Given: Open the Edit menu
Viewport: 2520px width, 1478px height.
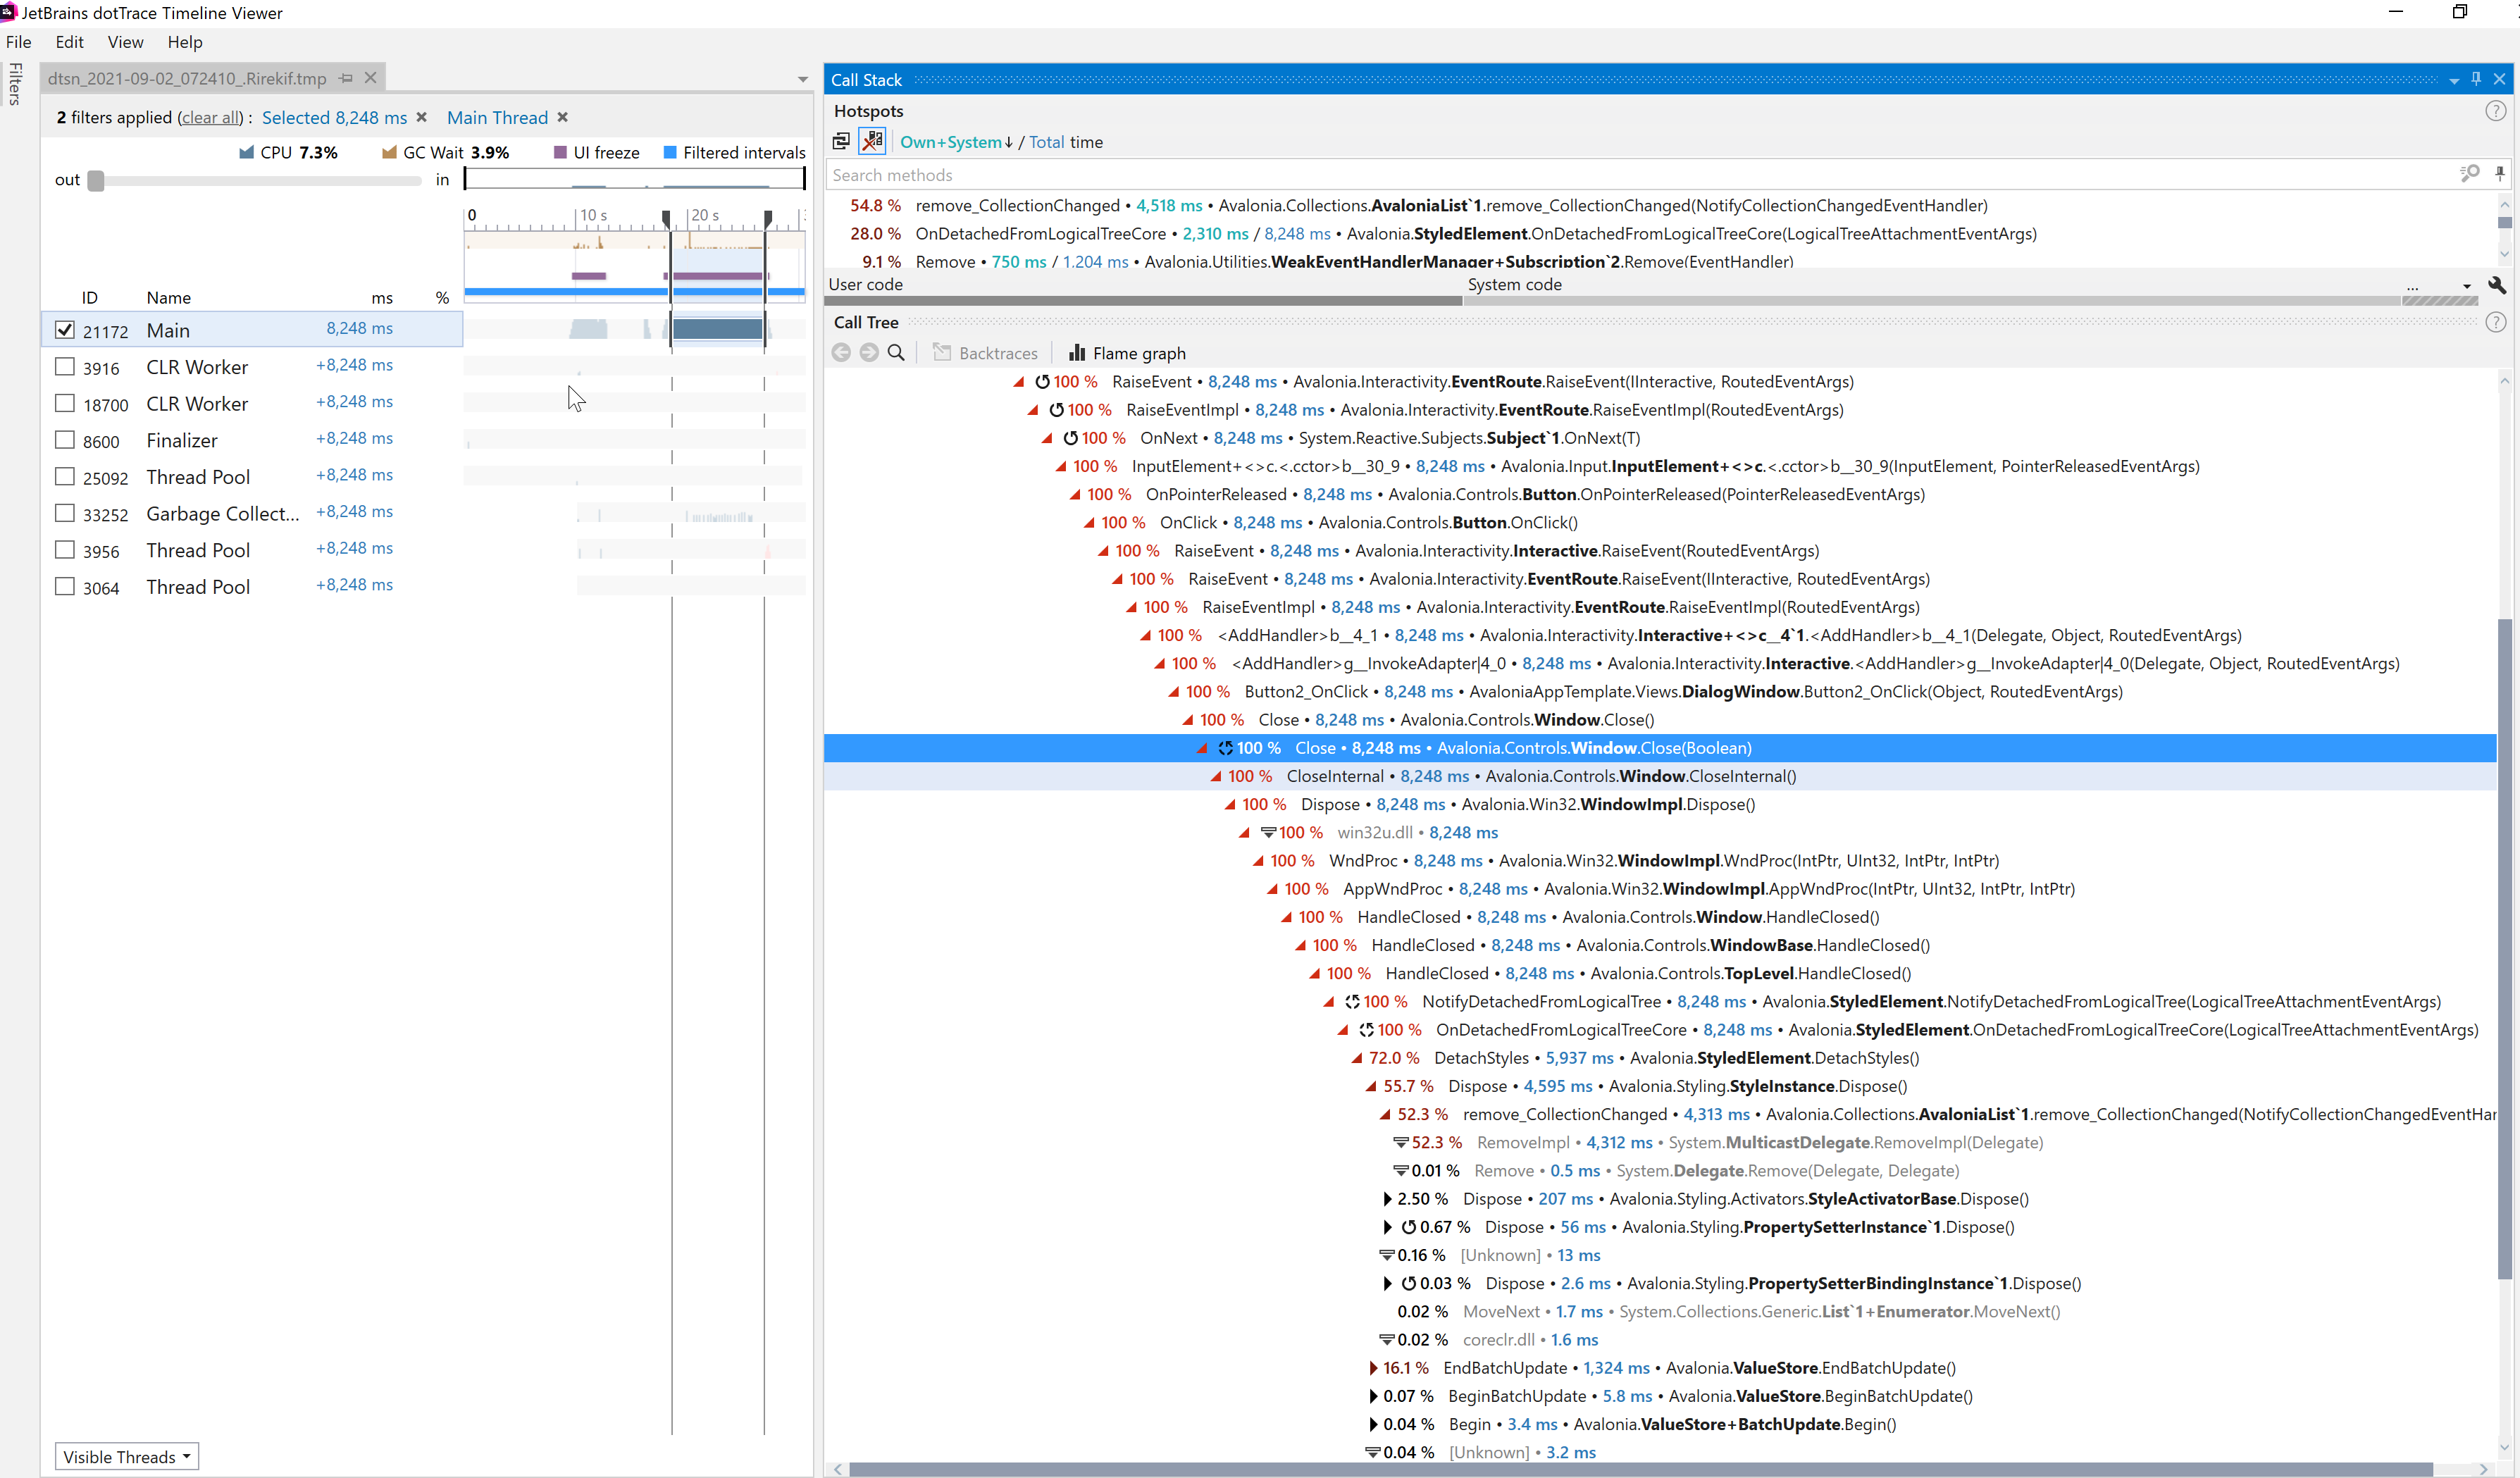Looking at the screenshot, I should tap(70, 42).
